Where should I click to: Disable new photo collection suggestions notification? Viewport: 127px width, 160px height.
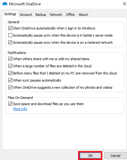point(10,87)
